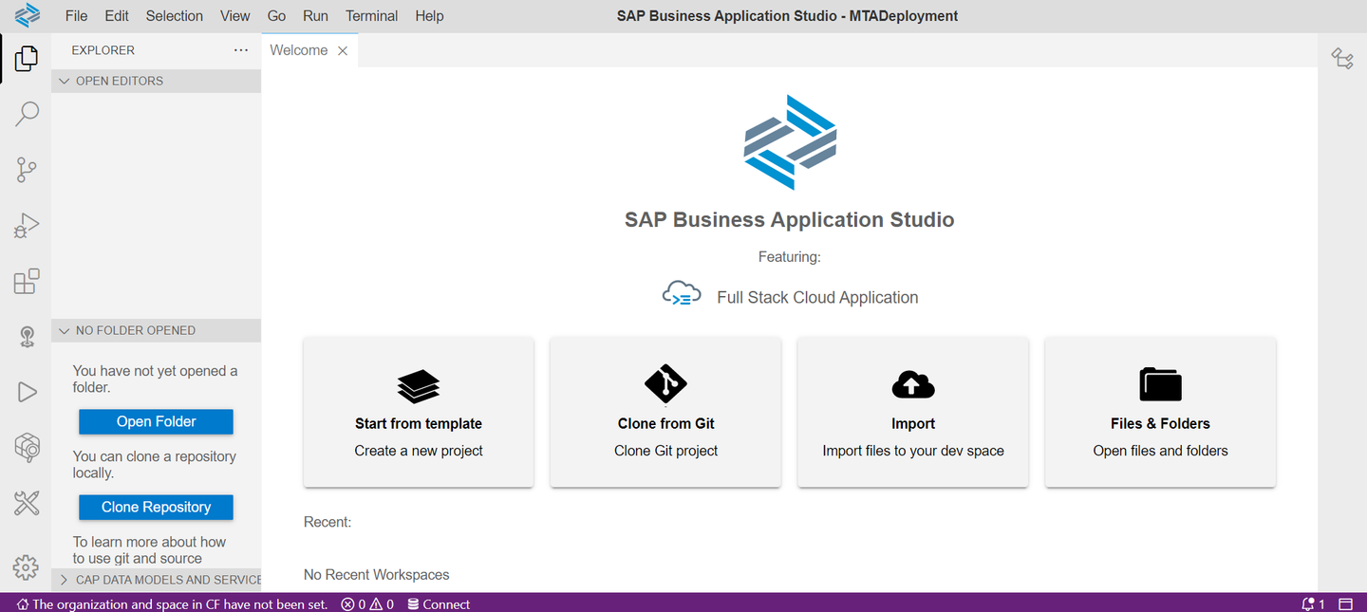This screenshot has width=1367, height=612.
Task: Open Explorer more actions ellipsis
Action: (241, 50)
